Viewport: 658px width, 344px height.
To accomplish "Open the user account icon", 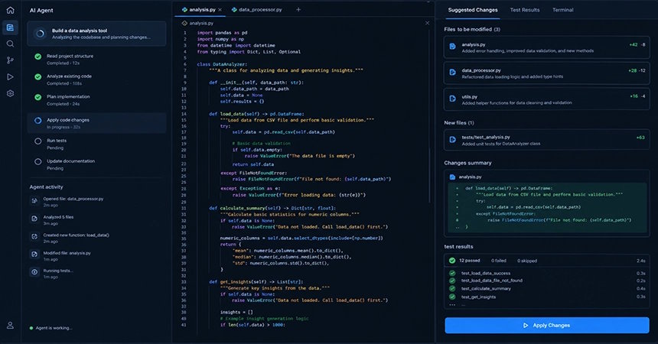I will (10, 325).
